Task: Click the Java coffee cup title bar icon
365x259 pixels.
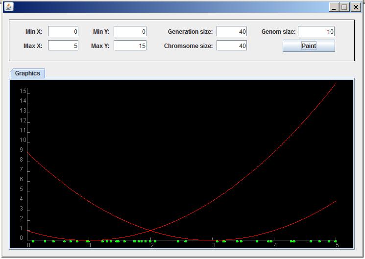Action: tap(9, 7)
